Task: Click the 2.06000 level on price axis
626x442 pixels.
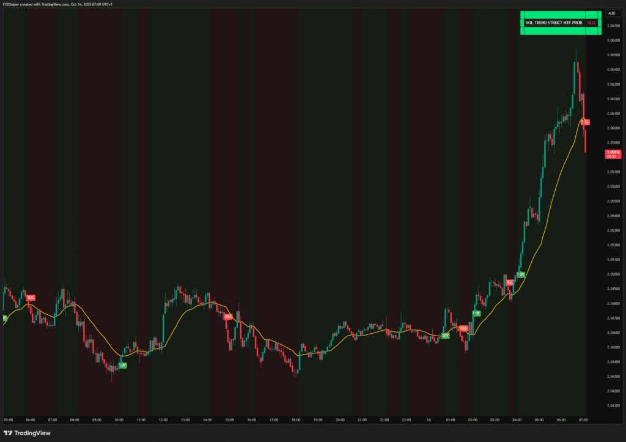Action: tap(613, 128)
